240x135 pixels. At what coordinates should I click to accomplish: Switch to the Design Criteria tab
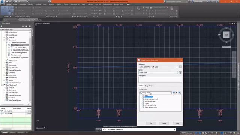point(149,86)
